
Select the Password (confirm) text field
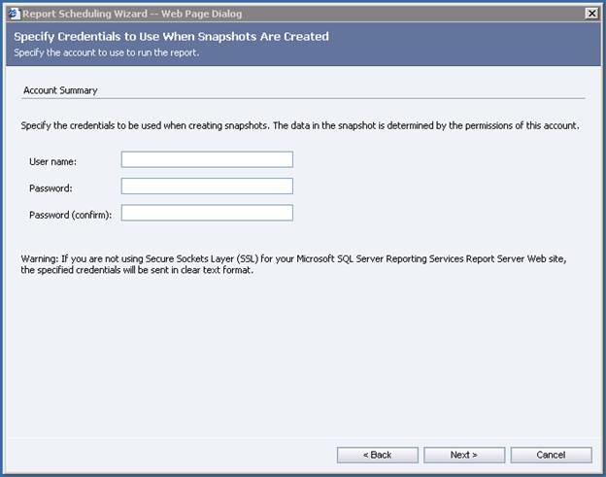click(x=207, y=213)
